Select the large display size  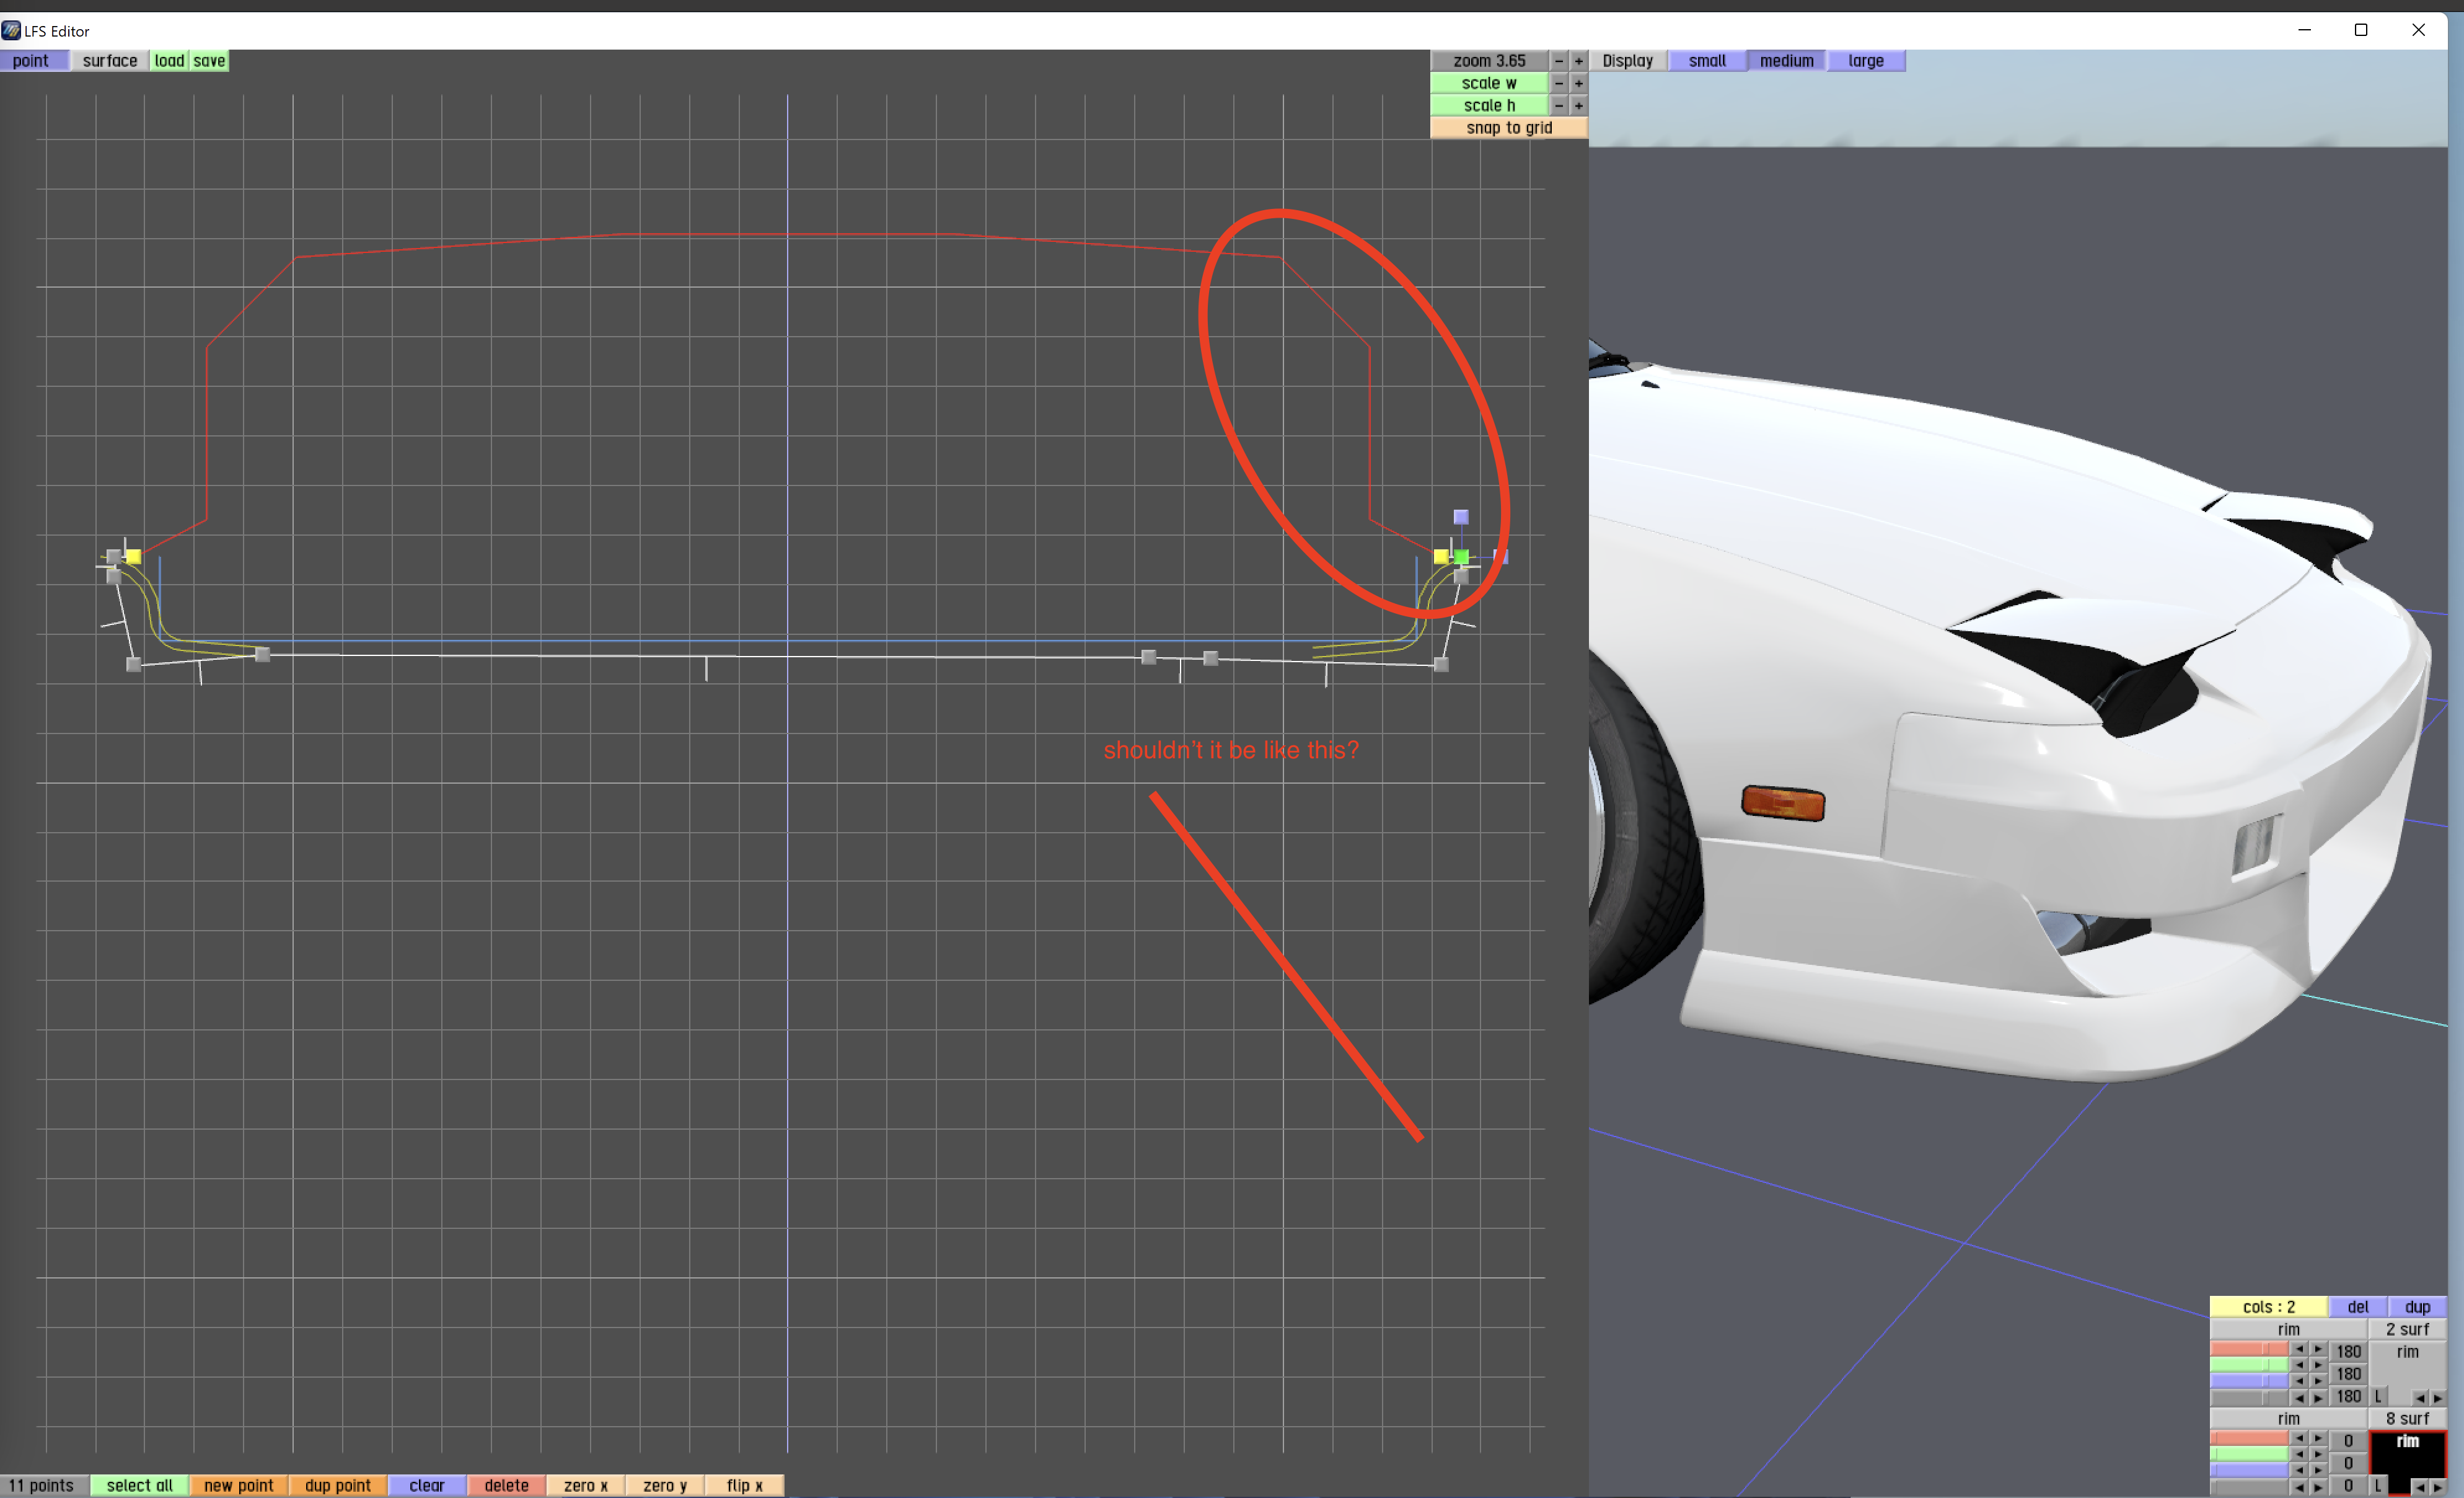[1865, 61]
